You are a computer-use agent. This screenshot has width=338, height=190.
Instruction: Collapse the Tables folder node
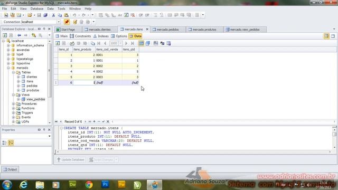[x=13, y=72]
